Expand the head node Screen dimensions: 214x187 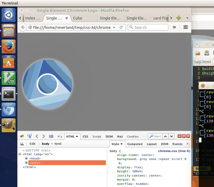(x=26, y=158)
